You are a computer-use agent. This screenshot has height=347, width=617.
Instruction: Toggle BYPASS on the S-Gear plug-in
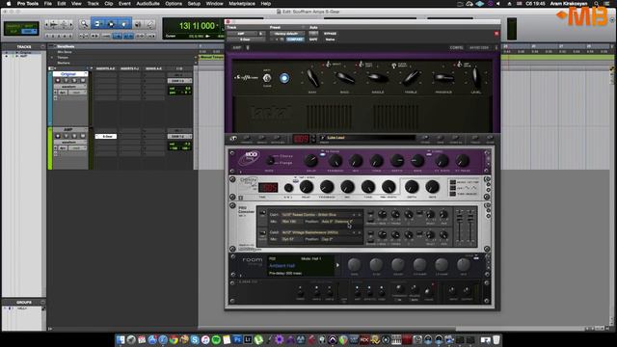tap(330, 34)
